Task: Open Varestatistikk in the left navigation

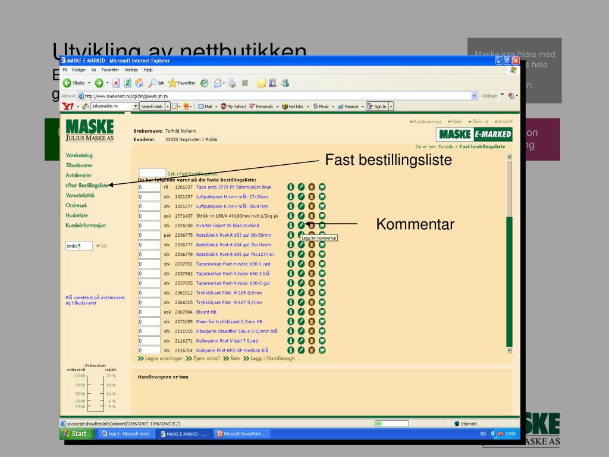Action: [80, 195]
